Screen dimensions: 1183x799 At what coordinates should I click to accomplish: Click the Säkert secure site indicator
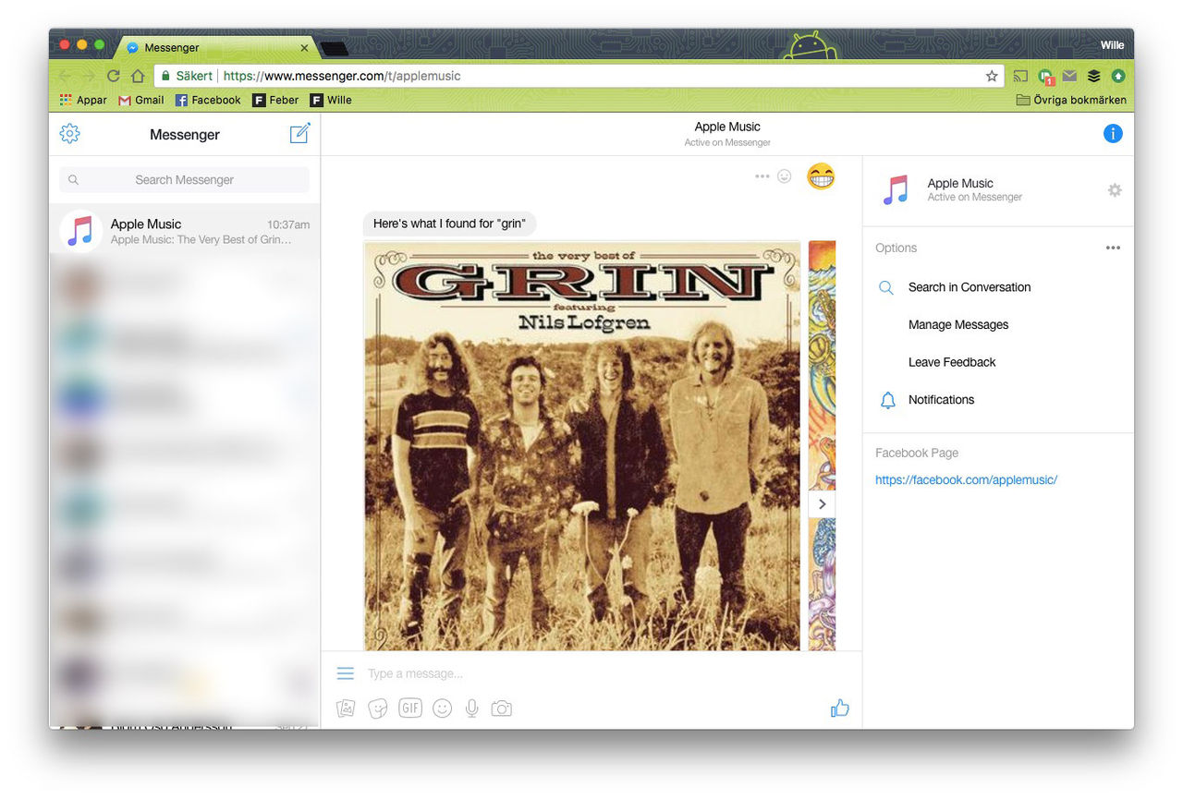[x=186, y=76]
